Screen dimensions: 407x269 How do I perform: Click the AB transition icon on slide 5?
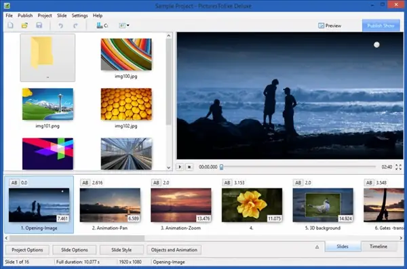tap(298, 183)
